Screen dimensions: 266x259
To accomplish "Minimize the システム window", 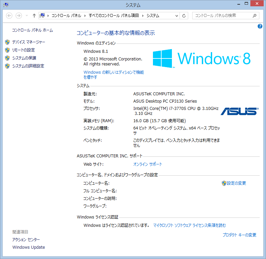I will click(239, 4).
